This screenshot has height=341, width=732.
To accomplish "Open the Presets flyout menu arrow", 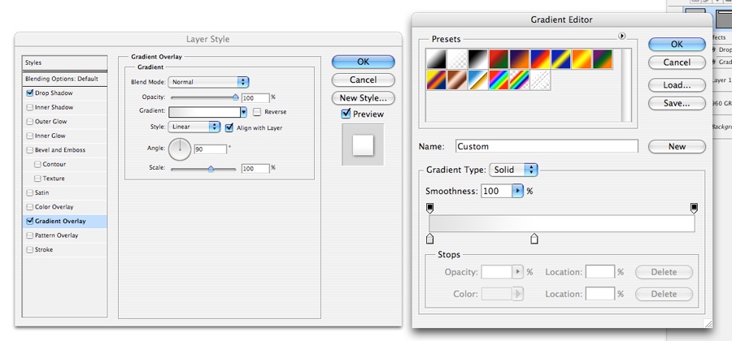I will (x=622, y=37).
